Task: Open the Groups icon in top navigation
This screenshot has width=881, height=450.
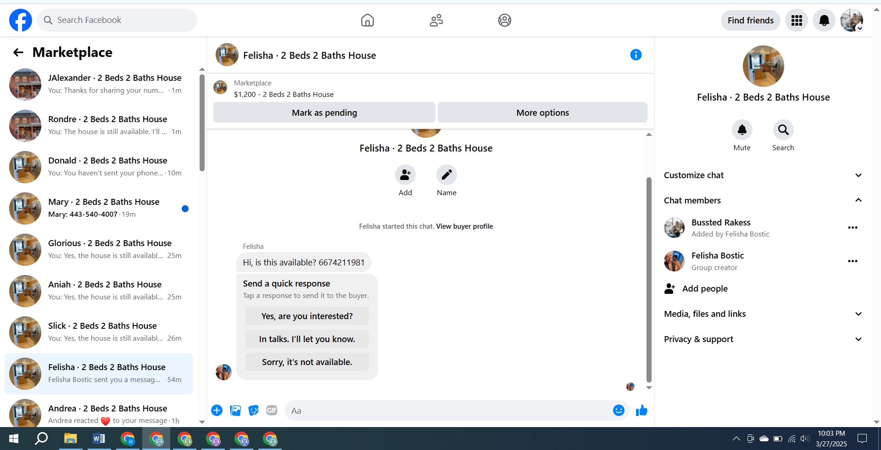Action: tap(505, 20)
